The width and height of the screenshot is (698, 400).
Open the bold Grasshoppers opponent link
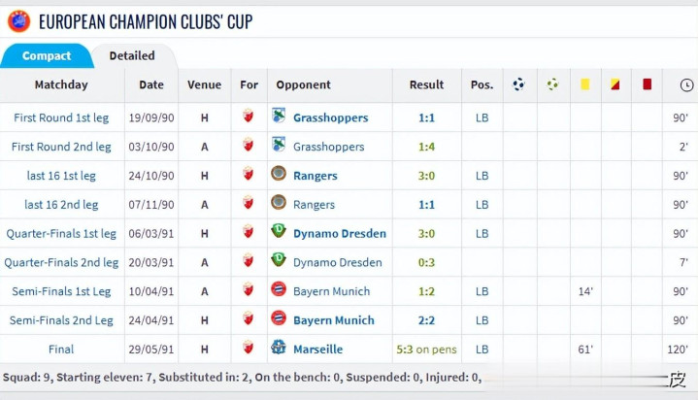[x=331, y=118]
